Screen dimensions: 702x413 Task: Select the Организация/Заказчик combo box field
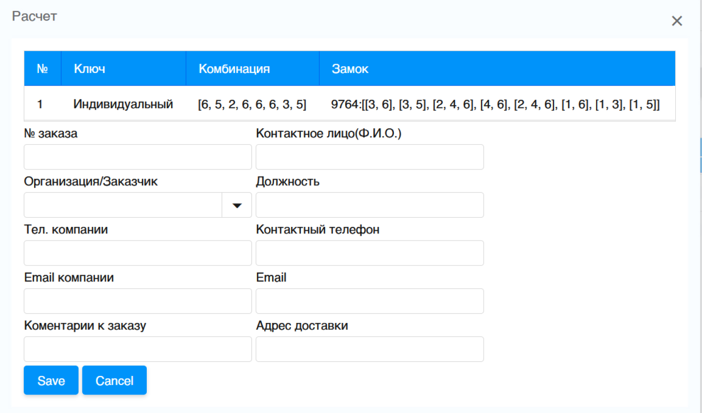tap(123, 206)
